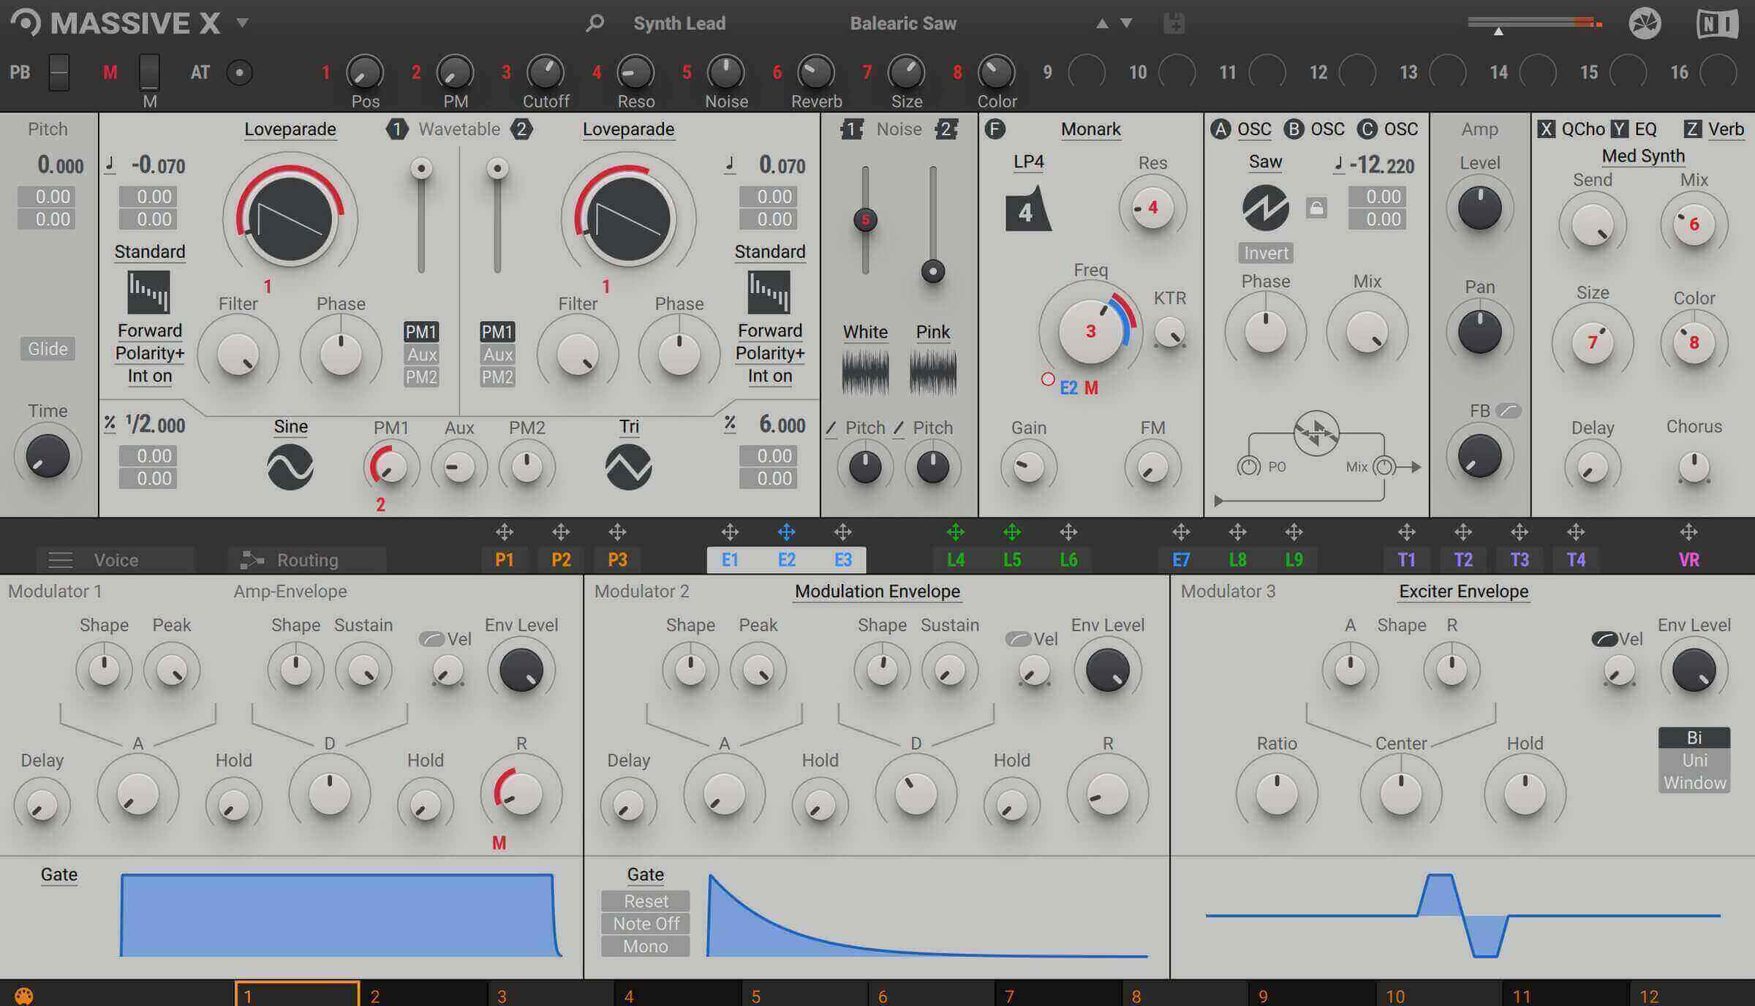
Task: Click the drag handle above P1
Action: 505,532
